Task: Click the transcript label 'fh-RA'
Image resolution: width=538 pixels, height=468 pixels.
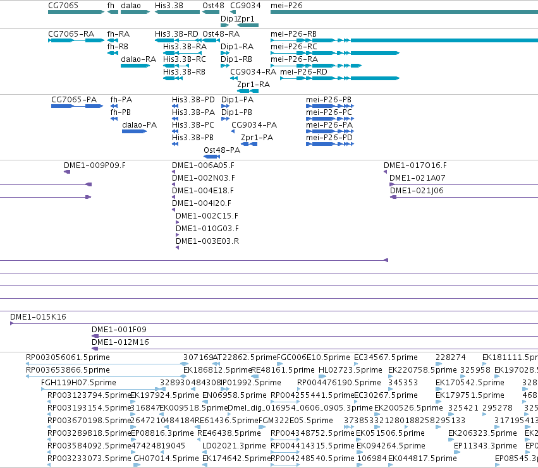Action: pos(118,34)
